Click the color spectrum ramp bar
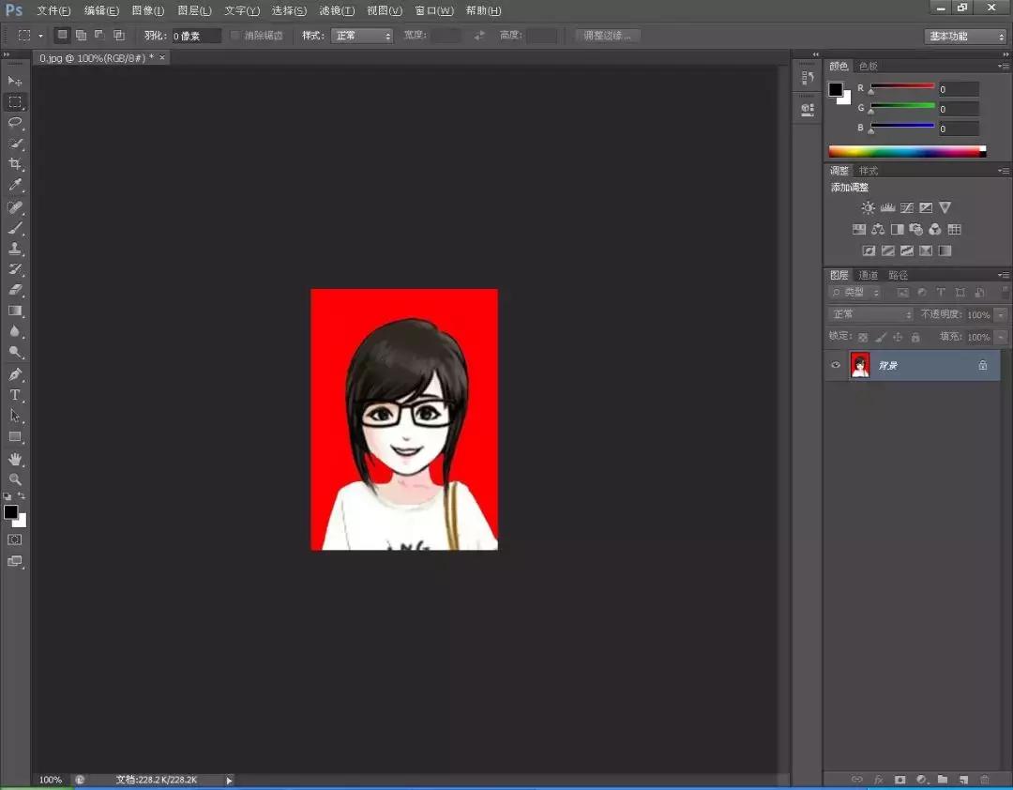 tap(906, 151)
